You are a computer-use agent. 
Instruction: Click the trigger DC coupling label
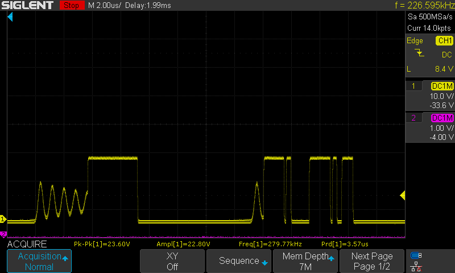coord(447,55)
